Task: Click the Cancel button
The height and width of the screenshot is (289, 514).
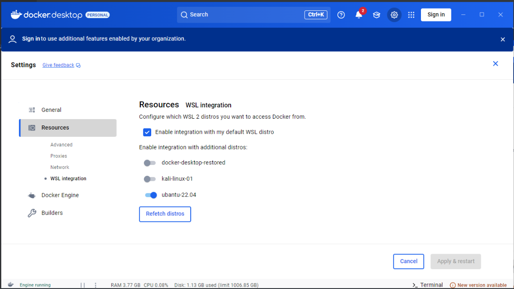Action: pos(409,261)
